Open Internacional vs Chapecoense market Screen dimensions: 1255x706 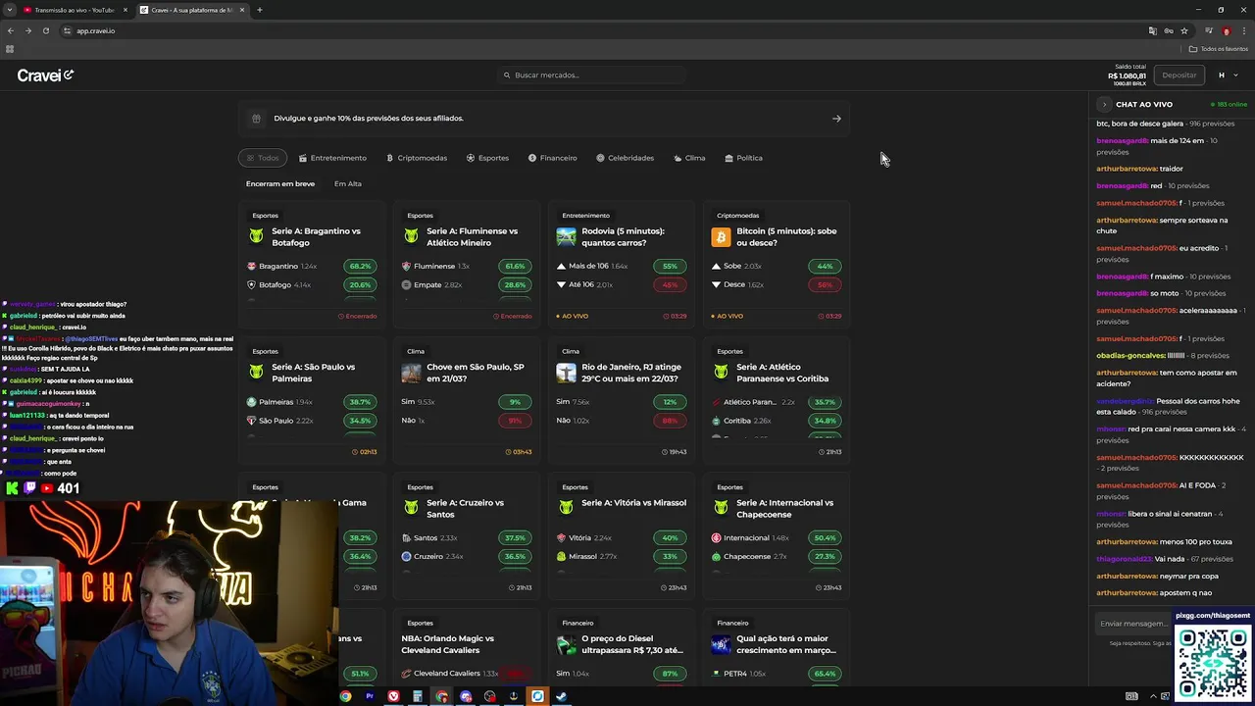(x=785, y=508)
